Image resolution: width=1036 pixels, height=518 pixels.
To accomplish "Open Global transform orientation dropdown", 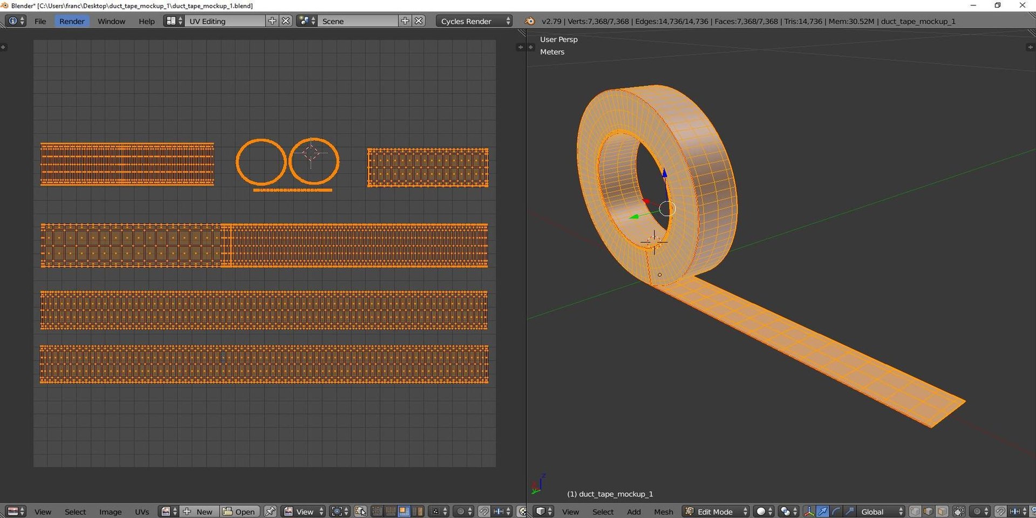I will tap(881, 512).
